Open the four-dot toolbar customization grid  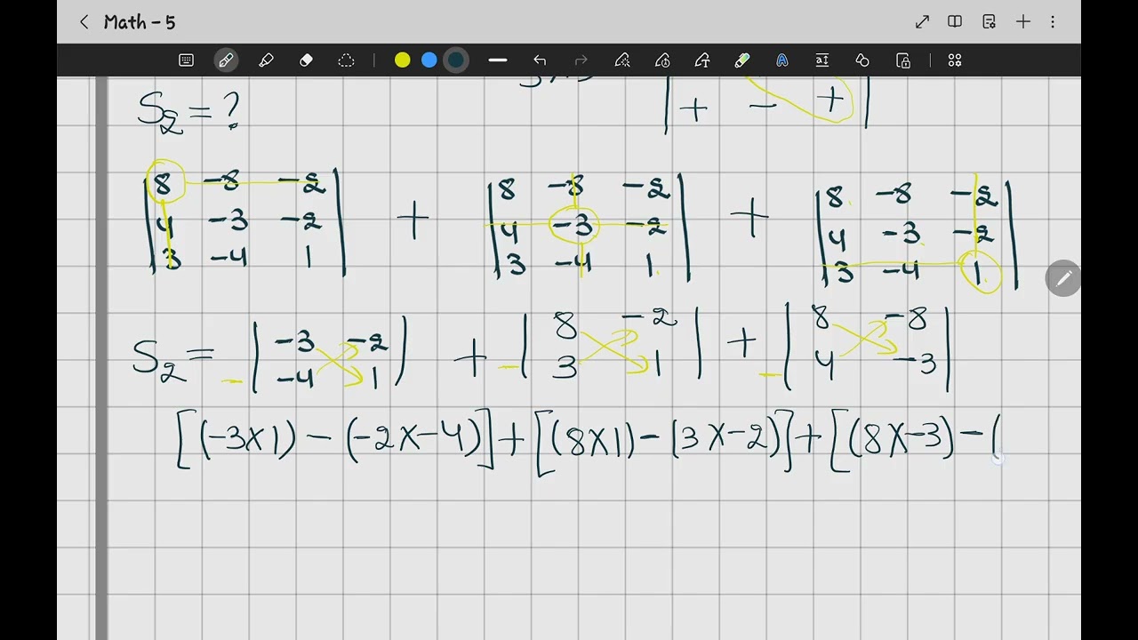pos(955,60)
